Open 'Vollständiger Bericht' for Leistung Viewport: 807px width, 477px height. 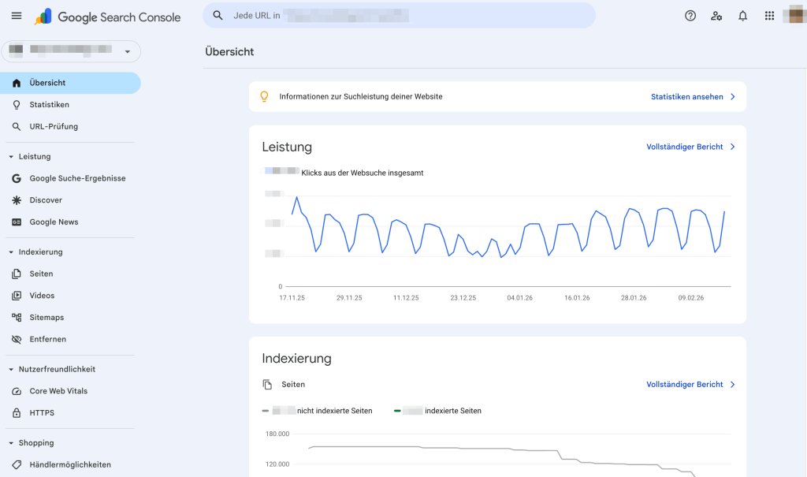(x=685, y=147)
